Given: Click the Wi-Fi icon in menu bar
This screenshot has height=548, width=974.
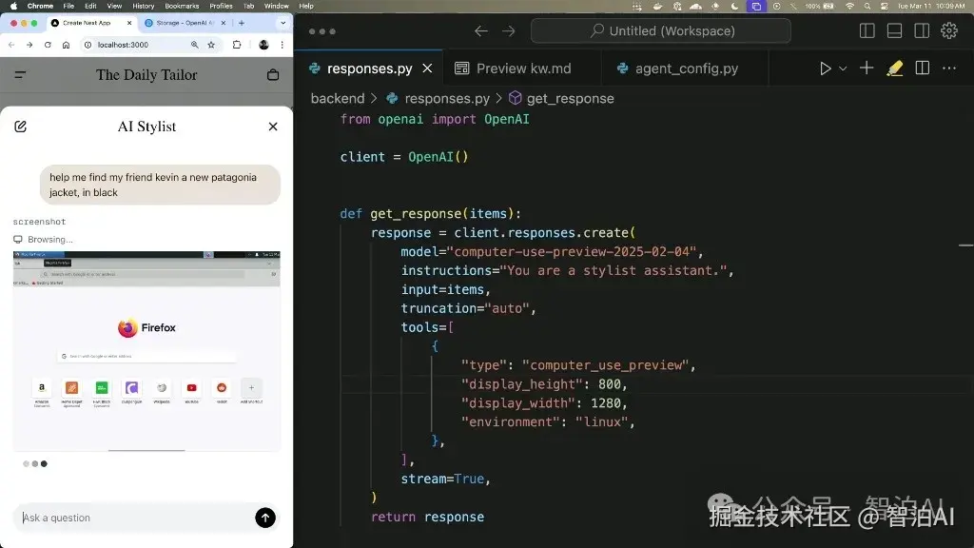Looking at the screenshot, I should click(x=849, y=7).
